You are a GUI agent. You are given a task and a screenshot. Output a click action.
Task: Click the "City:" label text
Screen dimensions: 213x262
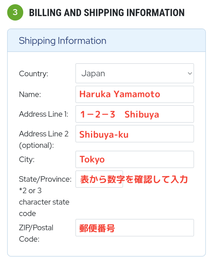point(27,159)
